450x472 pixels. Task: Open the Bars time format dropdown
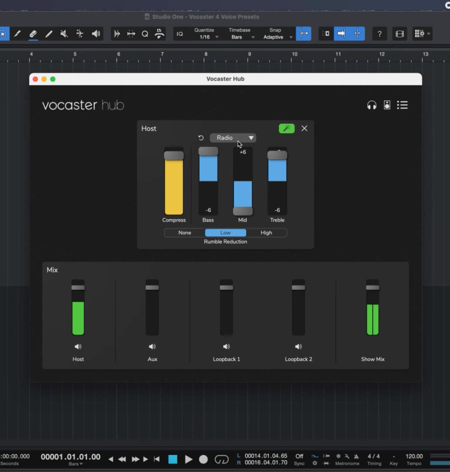click(75, 464)
